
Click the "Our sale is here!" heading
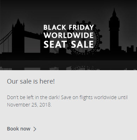point(31,81)
